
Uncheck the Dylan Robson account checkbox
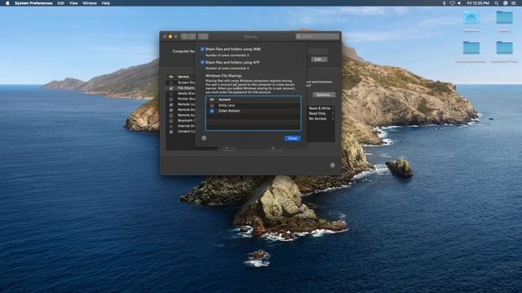(x=212, y=111)
